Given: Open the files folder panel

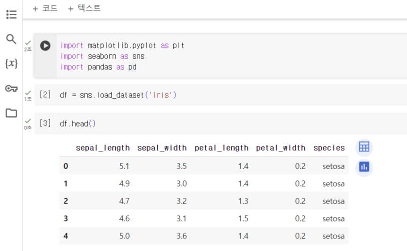Looking at the screenshot, I should [11, 113].
